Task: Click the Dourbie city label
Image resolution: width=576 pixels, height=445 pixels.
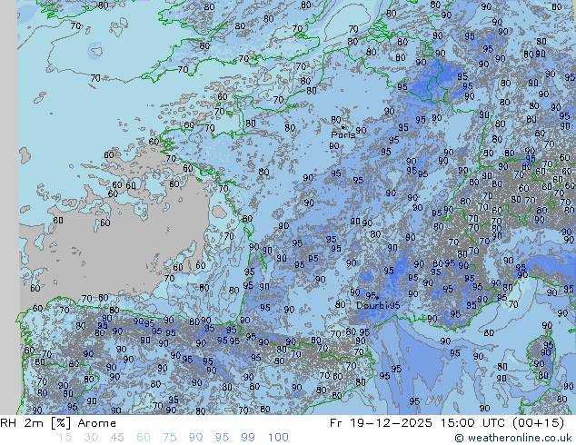Action: tap(372, 305)
